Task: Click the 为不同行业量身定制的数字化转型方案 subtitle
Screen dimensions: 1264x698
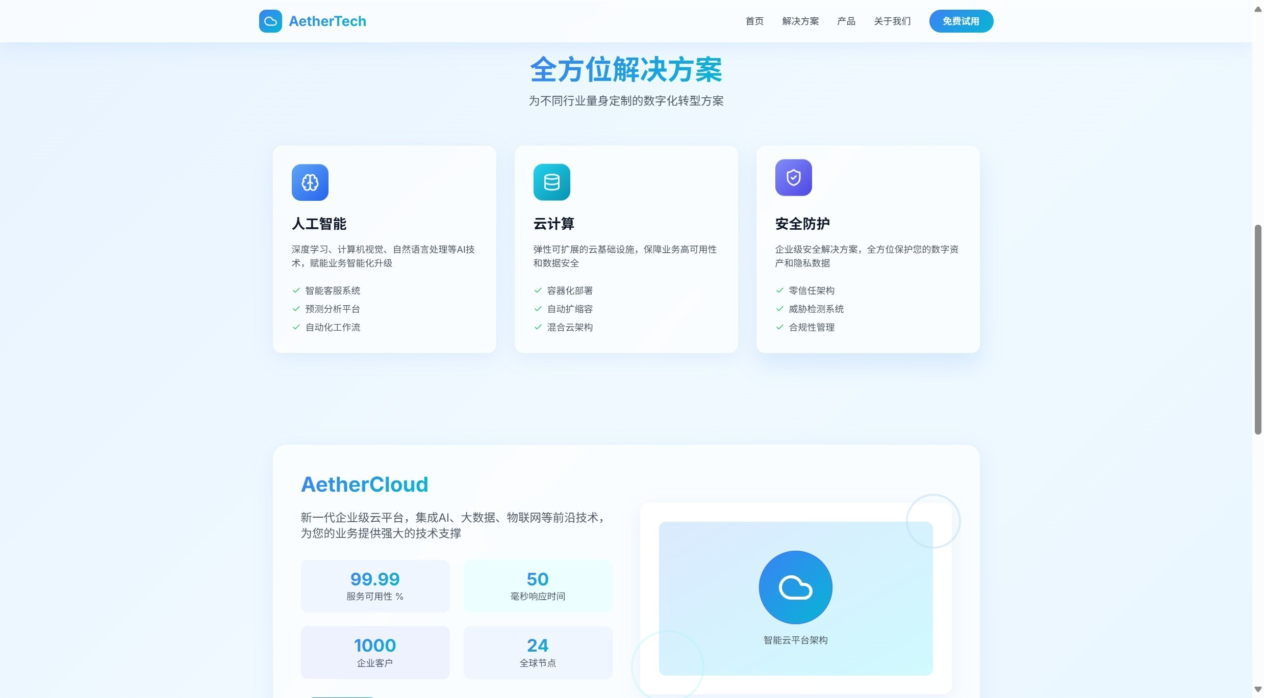Action: [626, 101]
